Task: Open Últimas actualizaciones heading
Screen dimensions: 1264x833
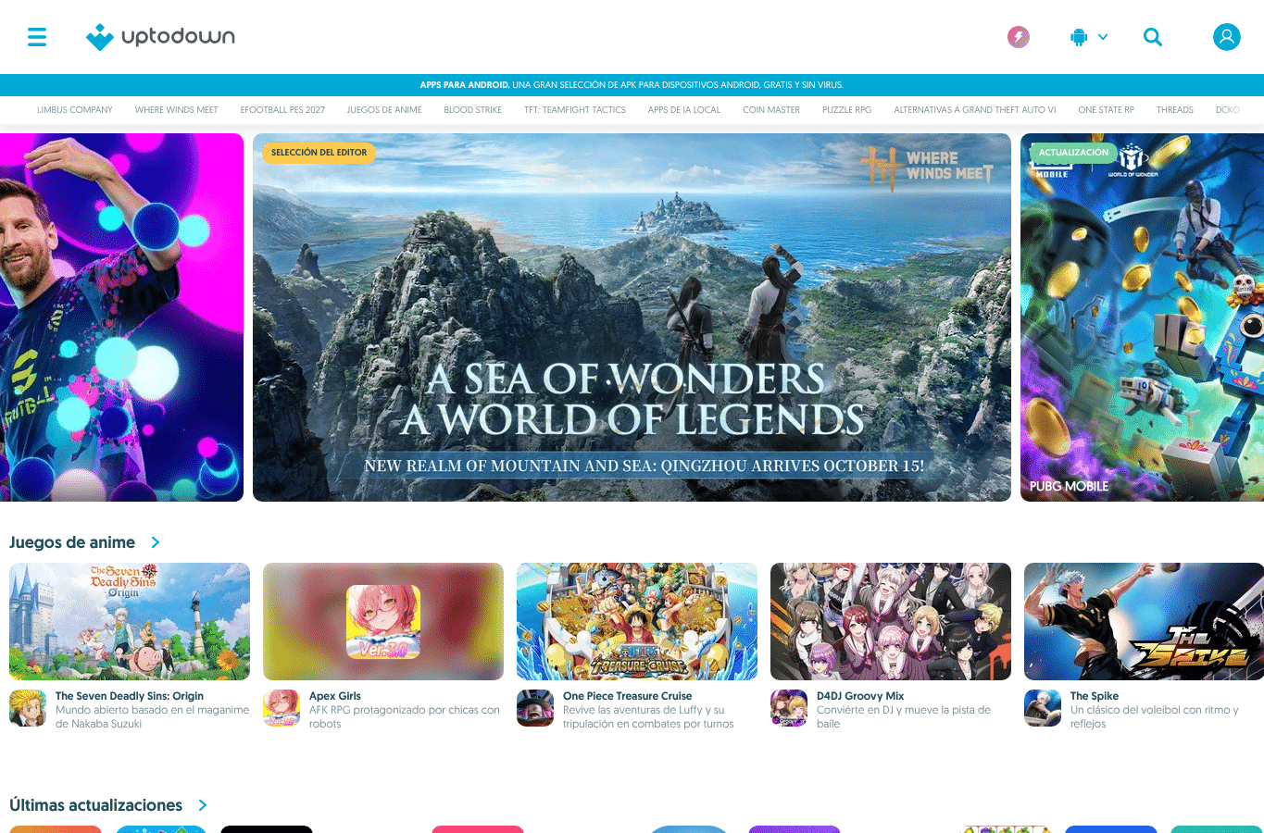Action: tap(96, 805)
